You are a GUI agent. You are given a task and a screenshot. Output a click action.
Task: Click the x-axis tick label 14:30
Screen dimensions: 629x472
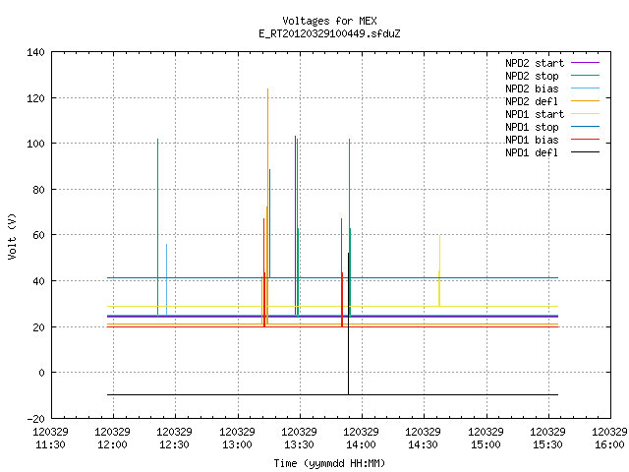(423, 444)
